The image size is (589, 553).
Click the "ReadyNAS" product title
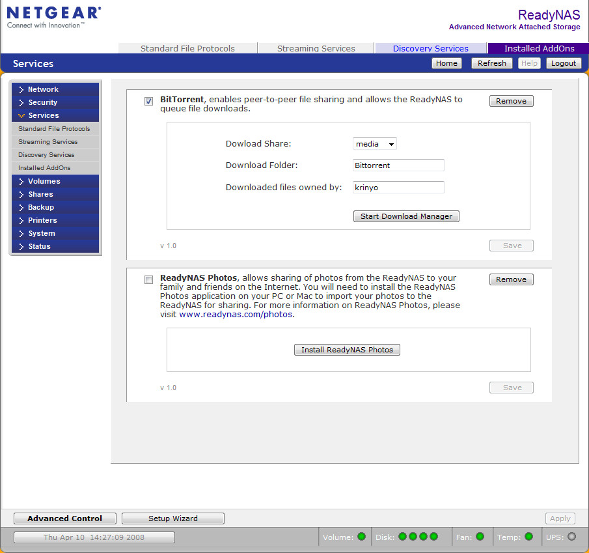[549, 15]
